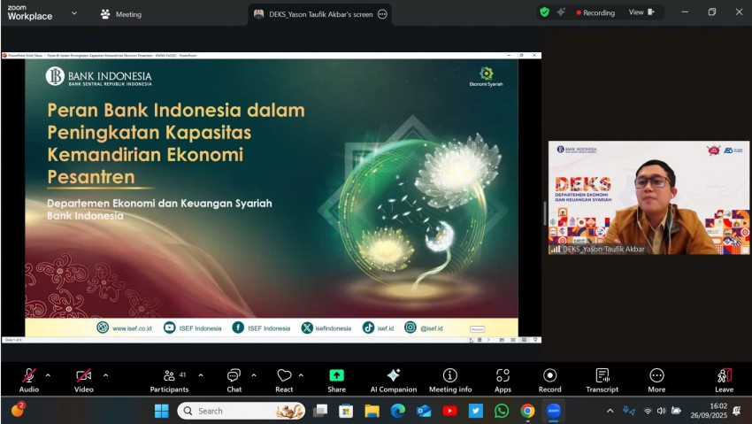This screenshot has height=424, width=752.
Task: Open AI Companion
Action: [394, 381]
